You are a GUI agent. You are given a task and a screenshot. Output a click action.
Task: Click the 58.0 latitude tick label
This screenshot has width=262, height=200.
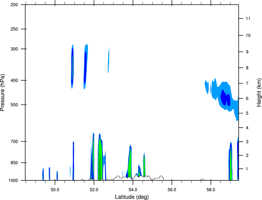[x=211, y=190]
